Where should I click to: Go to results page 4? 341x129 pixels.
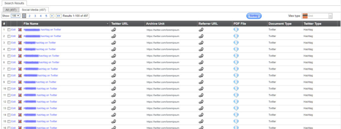click(40, 16)
